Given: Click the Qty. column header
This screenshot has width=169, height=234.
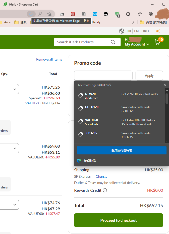Looking at the screenshot, I should click(x=4, y=74).
